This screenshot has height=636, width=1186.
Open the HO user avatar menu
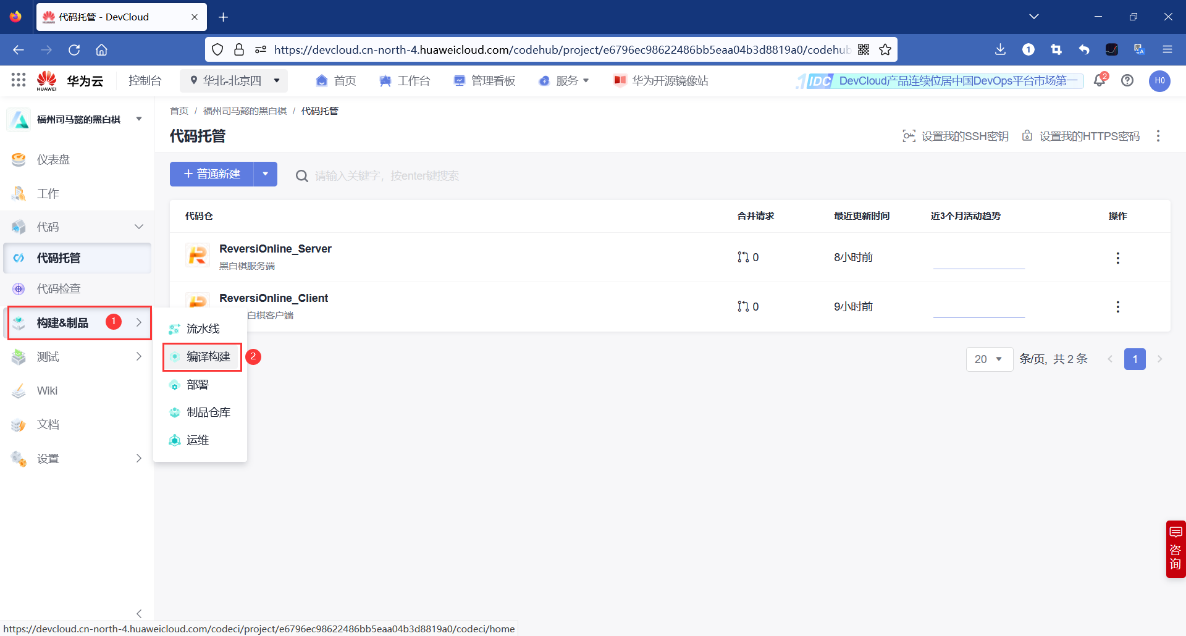(1159, 80)
